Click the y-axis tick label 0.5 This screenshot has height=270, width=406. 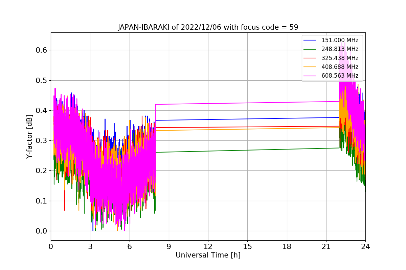pos(42,80)
